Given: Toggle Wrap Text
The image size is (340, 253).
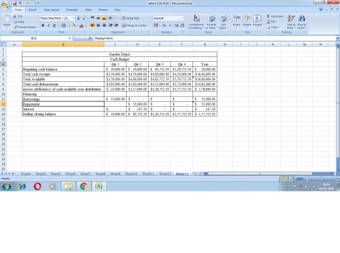Looking at the screenshot, I should pyautogui.click(x=130, y=18).
